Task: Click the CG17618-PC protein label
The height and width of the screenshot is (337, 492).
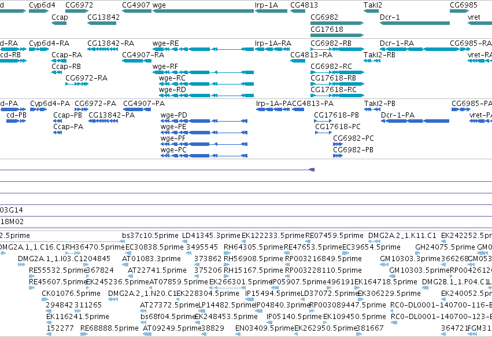Action: (338, 127)
